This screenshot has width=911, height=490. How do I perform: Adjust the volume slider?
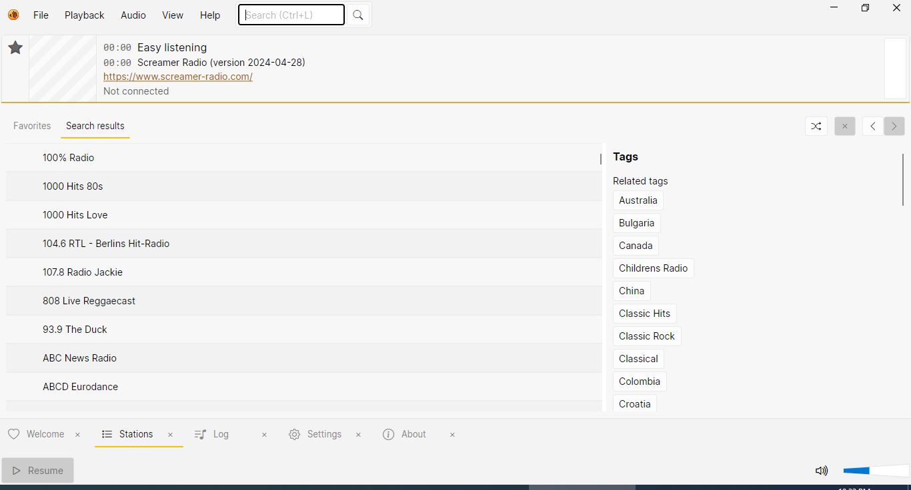coord(876,471)
